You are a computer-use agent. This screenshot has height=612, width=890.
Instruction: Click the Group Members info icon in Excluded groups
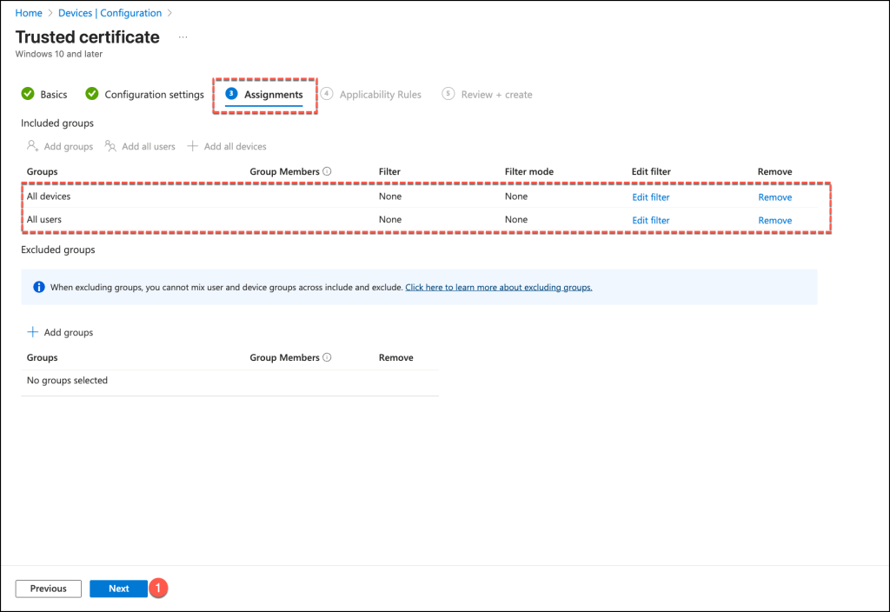point(327,358)
